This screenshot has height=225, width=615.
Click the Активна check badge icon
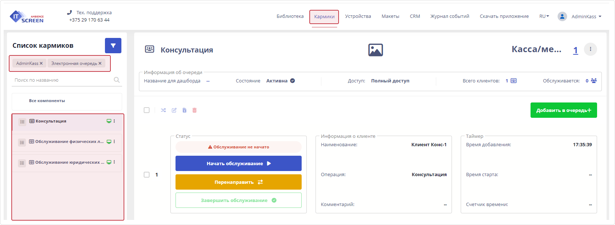pyautogui.click(x=293, y=81)
